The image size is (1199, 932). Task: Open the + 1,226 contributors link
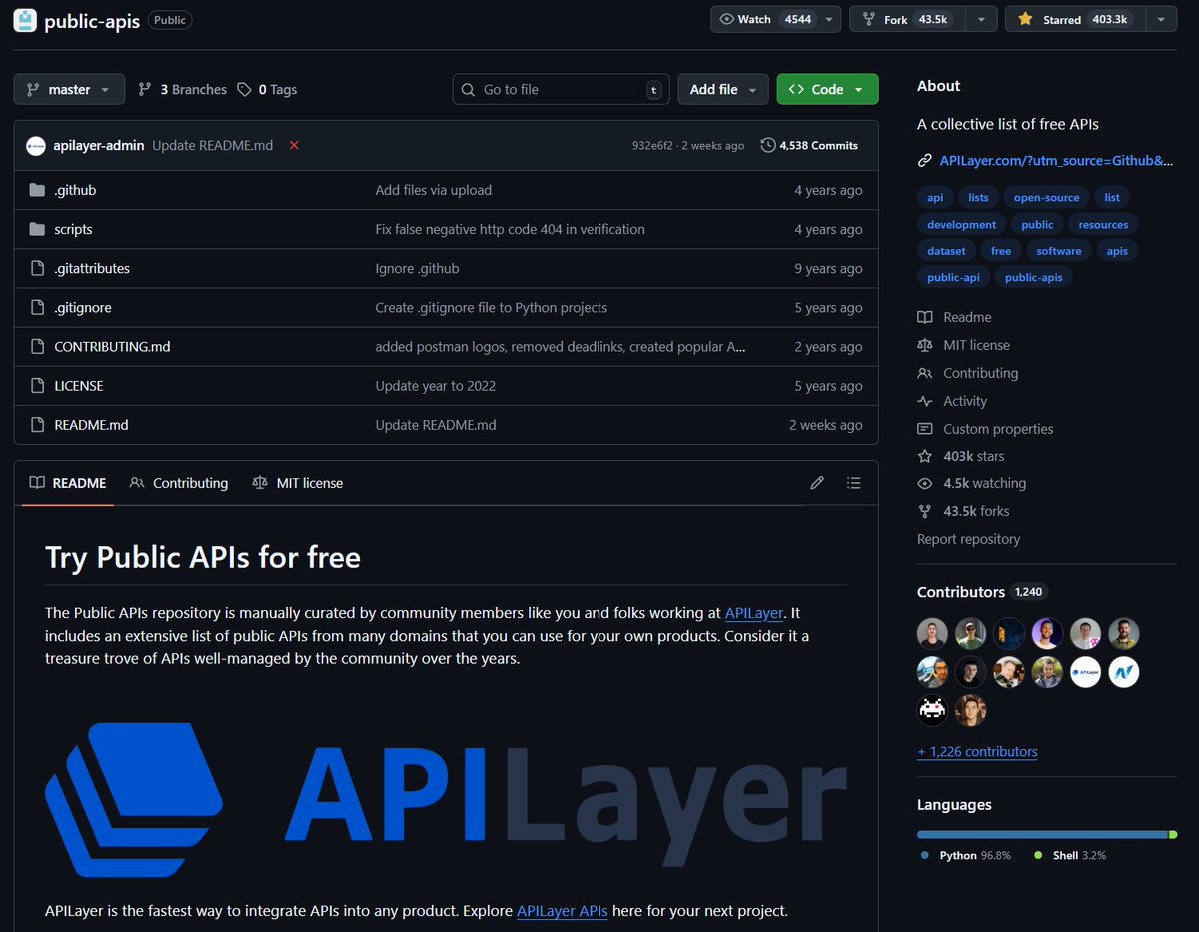(x=977, y=752)
